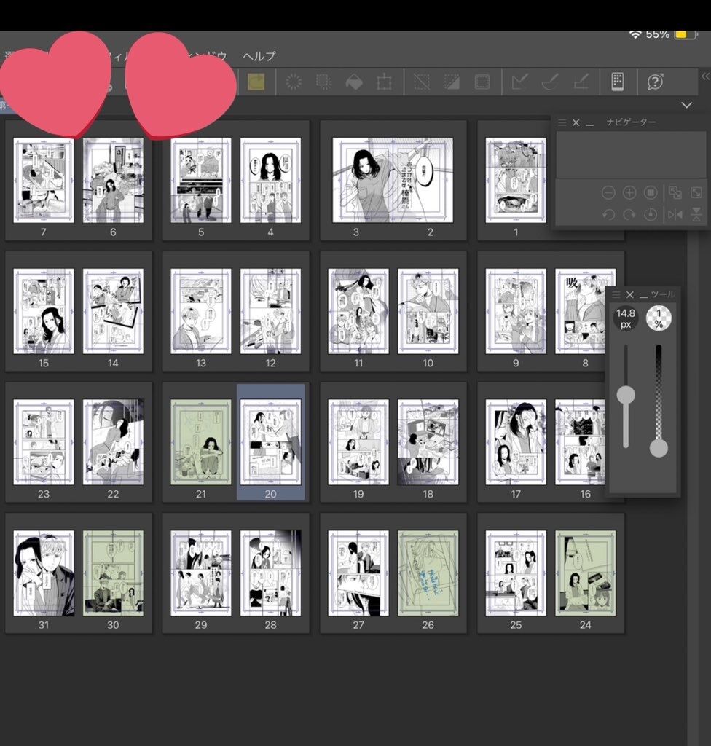Select page 13 thumbnail
Viewport: 711px width, 746px height.
coord(201,311)
